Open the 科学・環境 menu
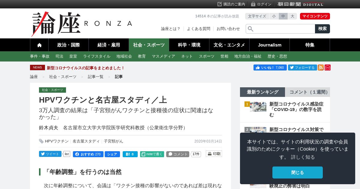 pyautogui.click(x=189, y=45)
